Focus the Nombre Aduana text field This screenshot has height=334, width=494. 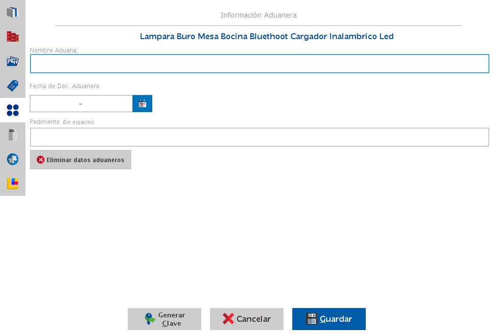coord(259,64)
